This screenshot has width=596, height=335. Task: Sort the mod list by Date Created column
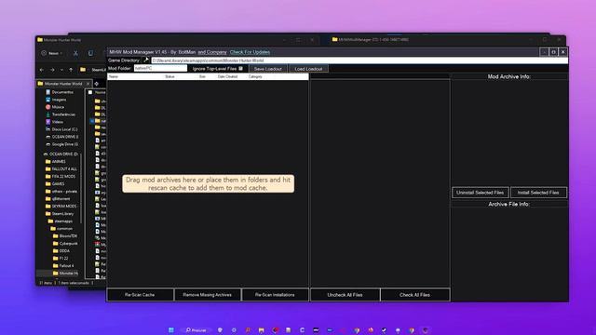(x=227, y=76)
